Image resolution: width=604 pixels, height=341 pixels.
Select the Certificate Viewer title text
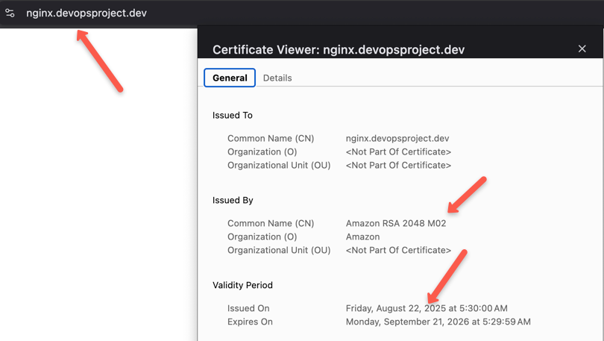tap(339, 50)
